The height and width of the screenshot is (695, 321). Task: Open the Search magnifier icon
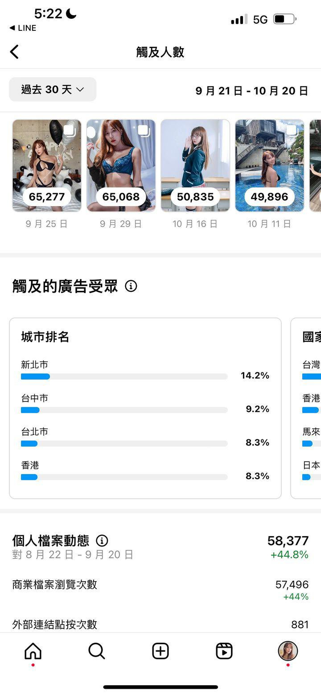[x=96, y=651]
